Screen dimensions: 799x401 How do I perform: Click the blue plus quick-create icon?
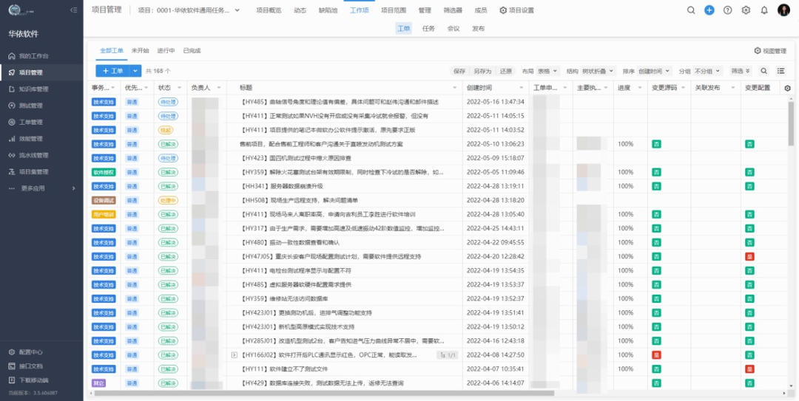[709, 10]
